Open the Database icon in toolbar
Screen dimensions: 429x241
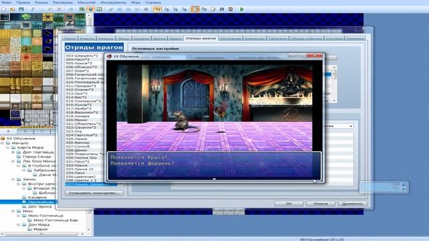195,9
